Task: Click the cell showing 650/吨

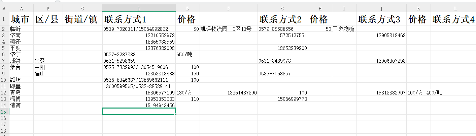Action: (187, 55)
